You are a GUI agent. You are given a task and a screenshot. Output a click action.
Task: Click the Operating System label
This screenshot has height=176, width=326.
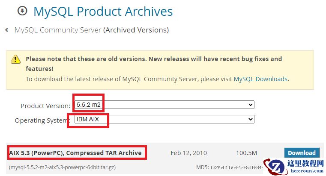point(42,120)
